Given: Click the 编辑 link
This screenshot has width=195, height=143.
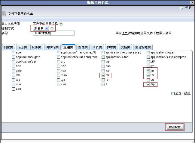Looking at the screenshot, I should (187, 94).
